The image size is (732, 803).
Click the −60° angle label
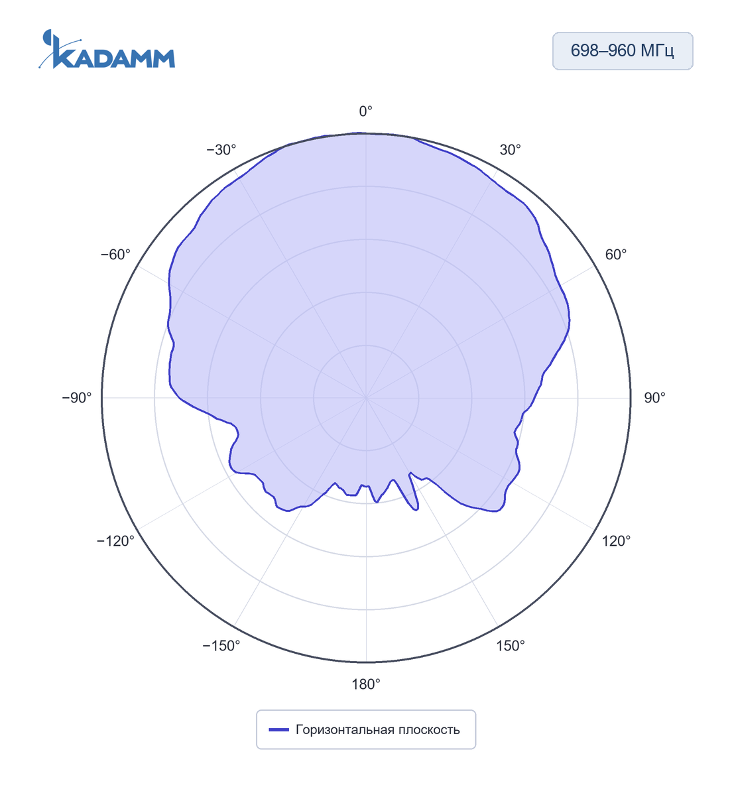[x=116, y=255]
